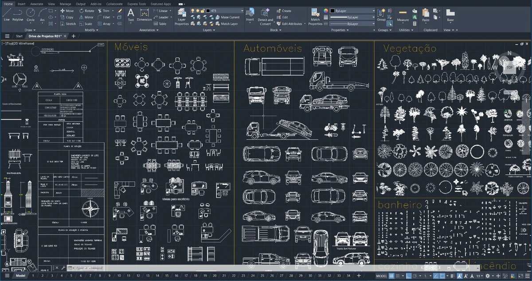Screen dimensions: 532x281
Task: Expand the Annotation panel
Action: coord(149,30)
